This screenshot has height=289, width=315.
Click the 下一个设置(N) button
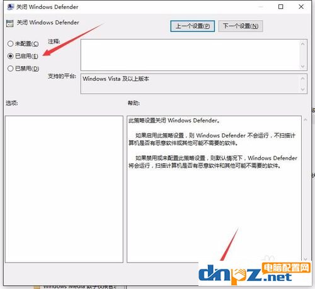tap(241, 26)
